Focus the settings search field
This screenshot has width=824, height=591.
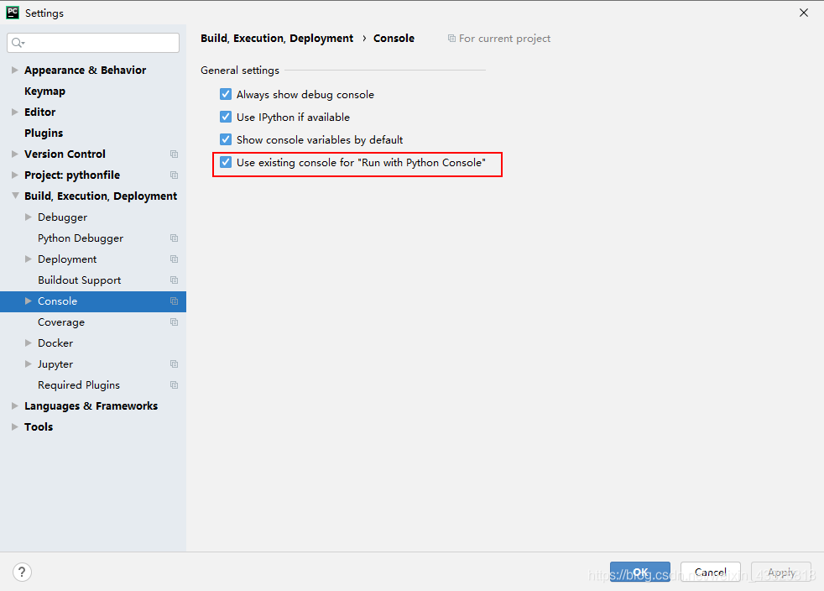click(93, 43)
